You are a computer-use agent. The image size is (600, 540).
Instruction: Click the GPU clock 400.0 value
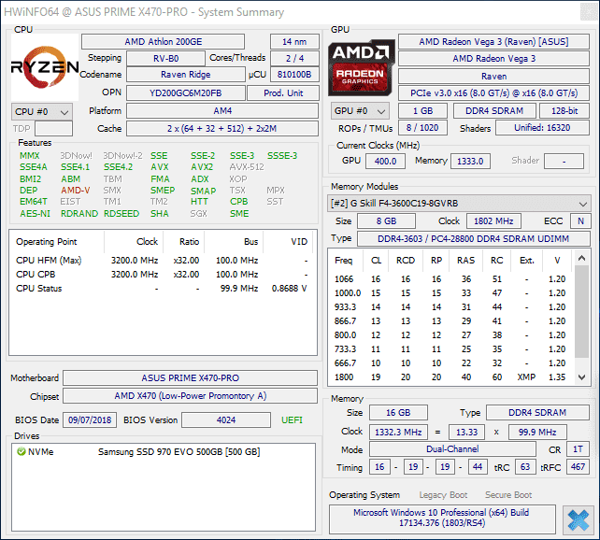pos(385,161)
